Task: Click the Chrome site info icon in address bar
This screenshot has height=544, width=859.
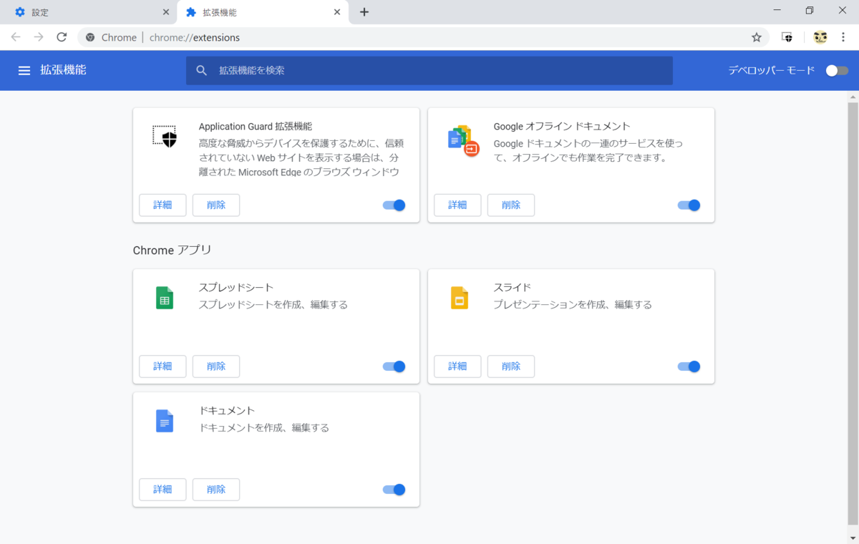Action: click(90, 37)
